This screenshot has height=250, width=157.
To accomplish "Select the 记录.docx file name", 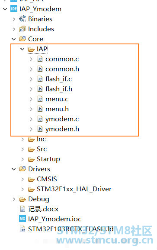I will (43, 209).
